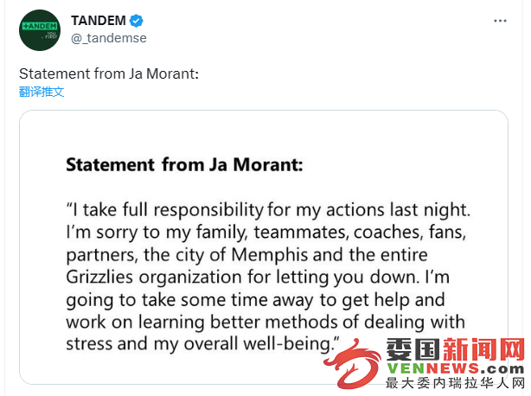
Task: Click the black .com text in watermark
Action: pyautogui.click(x=502, y=368)
